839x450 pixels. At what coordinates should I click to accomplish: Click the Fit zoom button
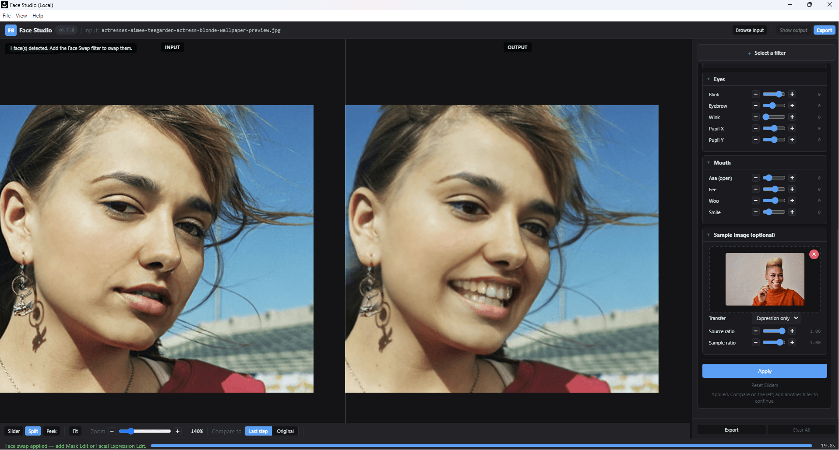coord(75,431)
